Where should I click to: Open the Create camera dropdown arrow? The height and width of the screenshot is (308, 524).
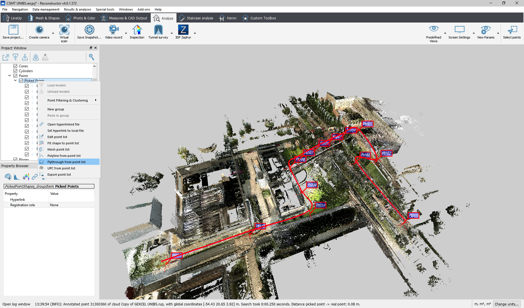[x=53, y=33]
